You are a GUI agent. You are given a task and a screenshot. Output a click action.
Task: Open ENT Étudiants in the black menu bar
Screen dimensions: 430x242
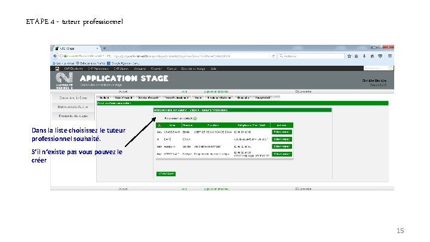[73, 69]
